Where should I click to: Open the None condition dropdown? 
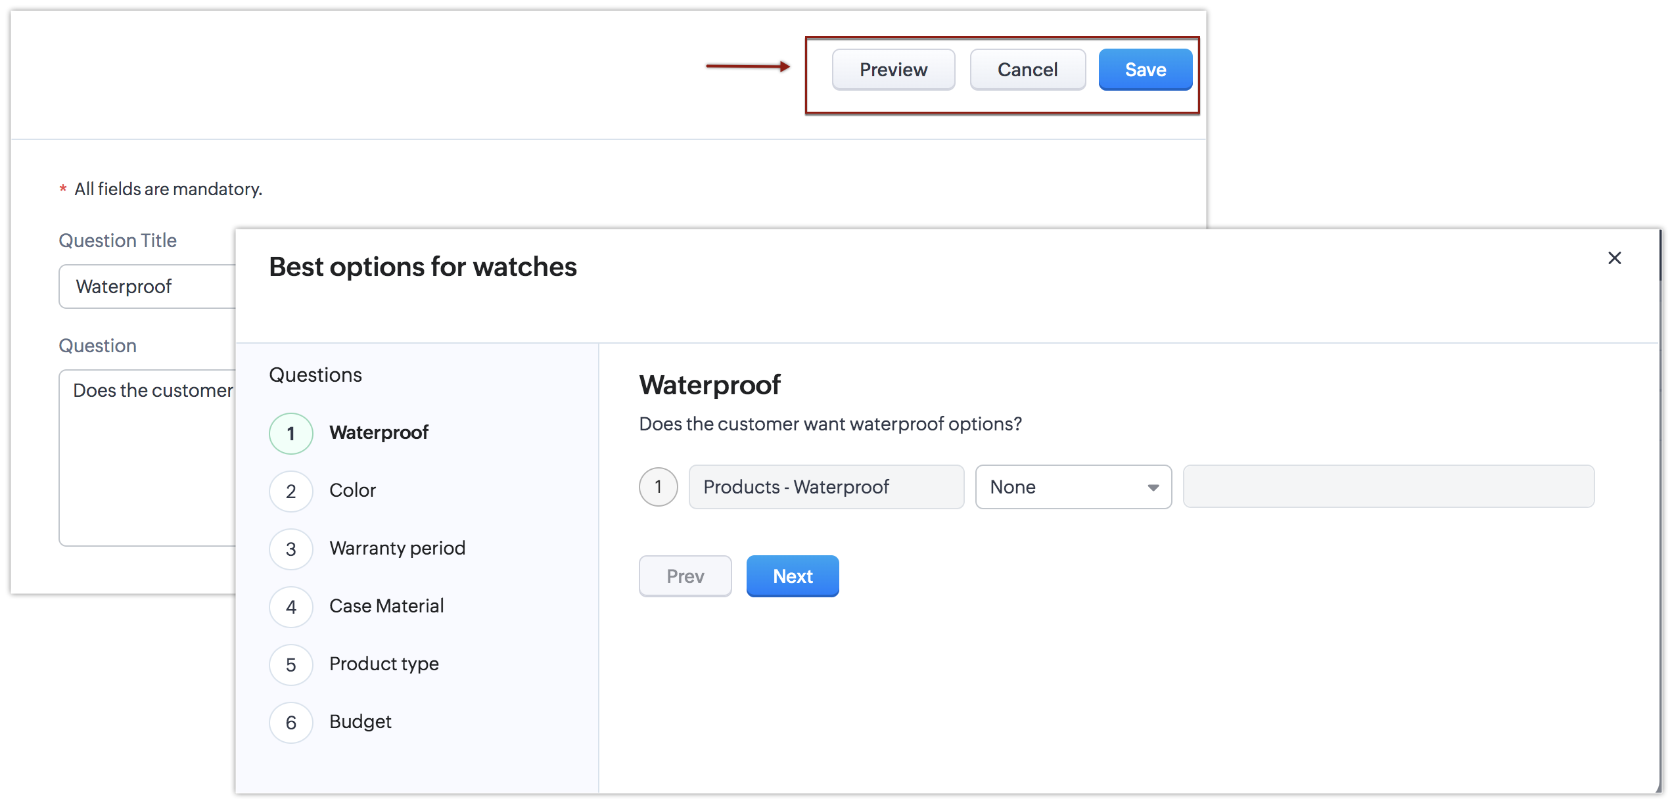coord(1065,487)
